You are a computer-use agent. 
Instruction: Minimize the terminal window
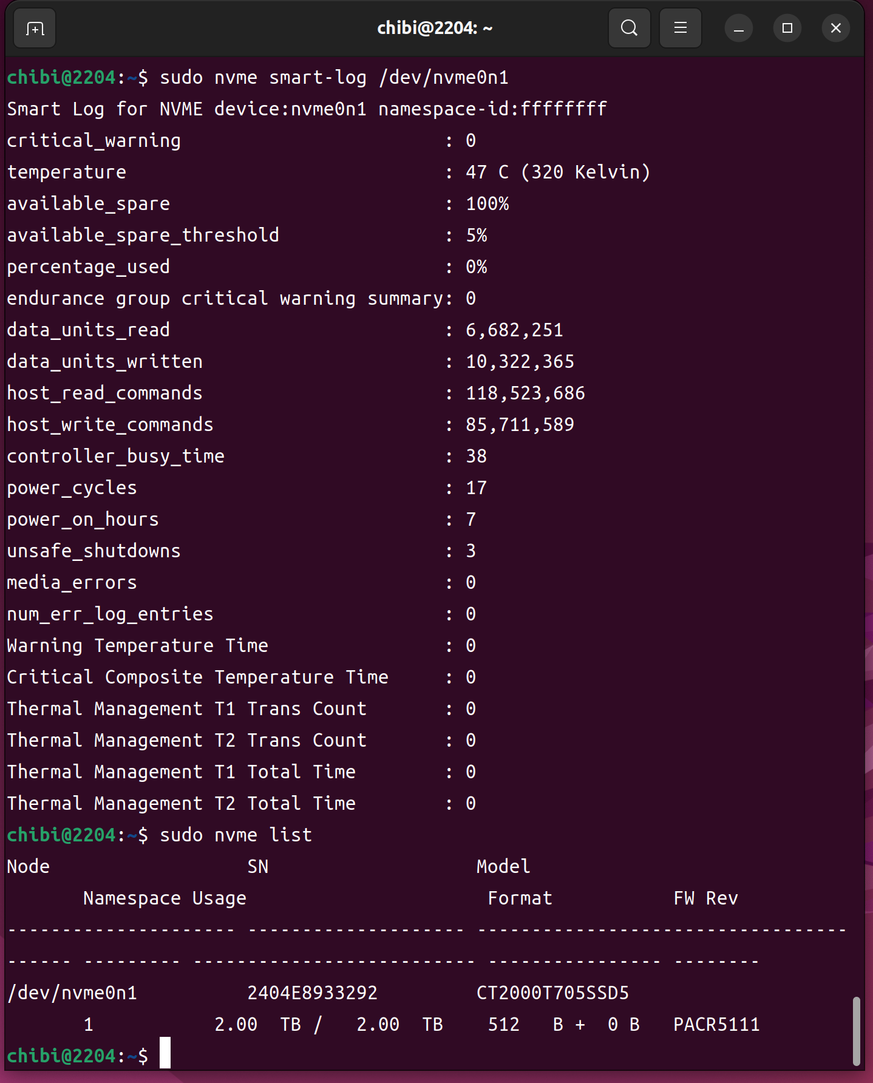coord(738,29)
